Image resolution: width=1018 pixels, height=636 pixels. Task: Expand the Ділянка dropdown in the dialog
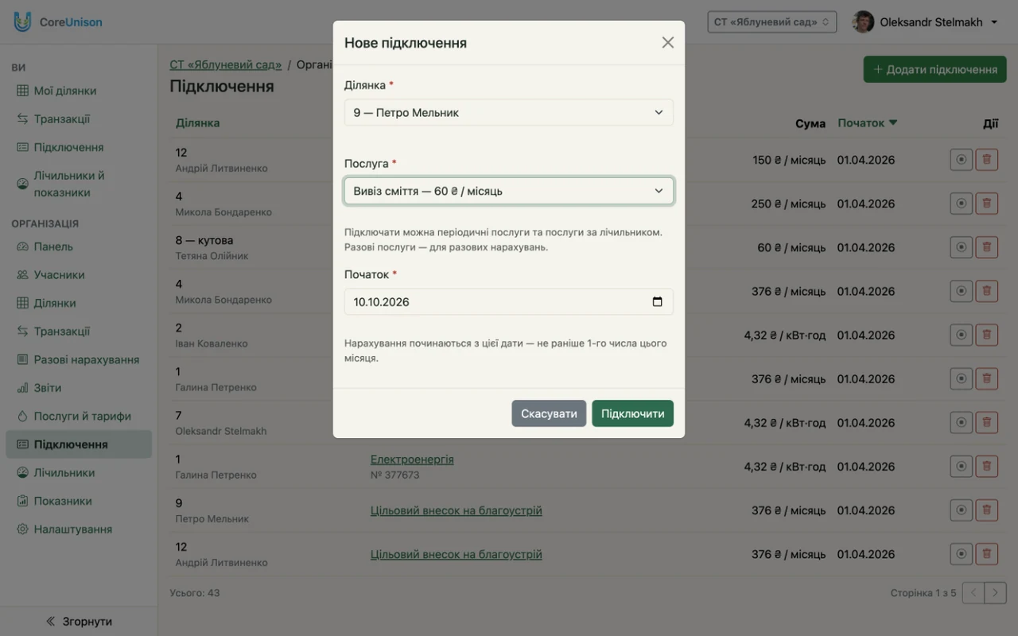click(509, 113)
